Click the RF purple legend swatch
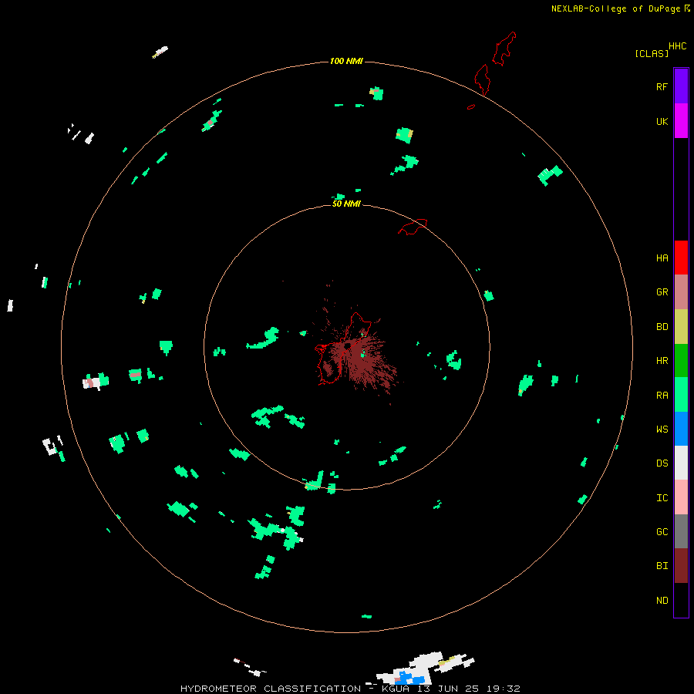This screenshot has width=694, height=694. pyautogui.click(x=681, y=86)
